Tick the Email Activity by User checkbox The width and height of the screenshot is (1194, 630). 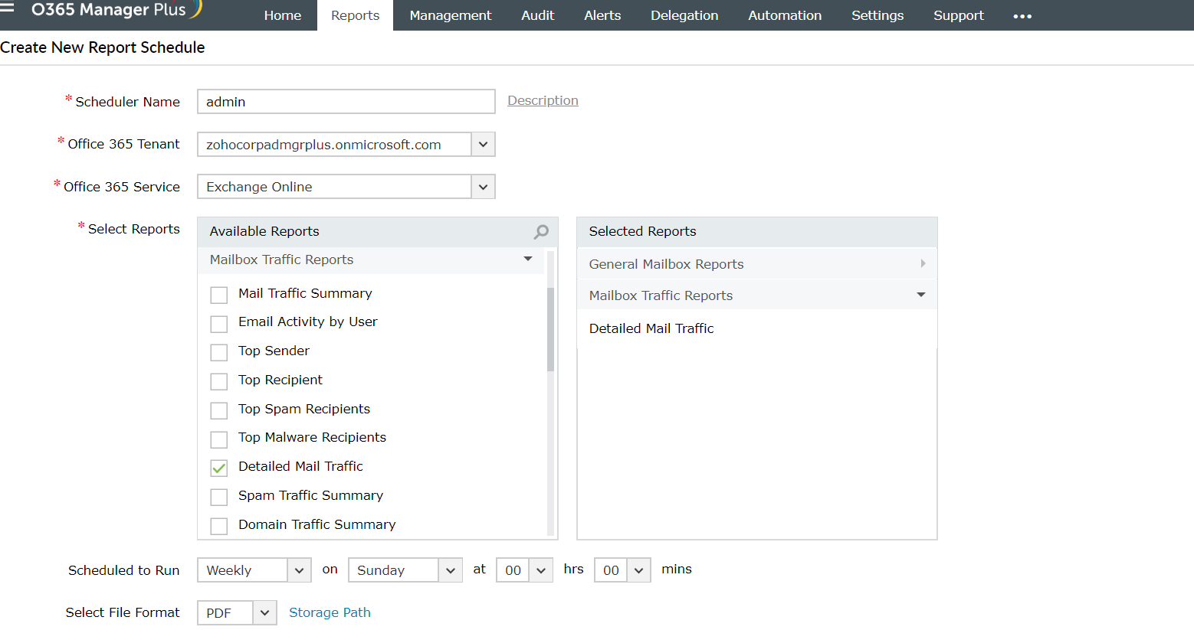coord(219,324)
